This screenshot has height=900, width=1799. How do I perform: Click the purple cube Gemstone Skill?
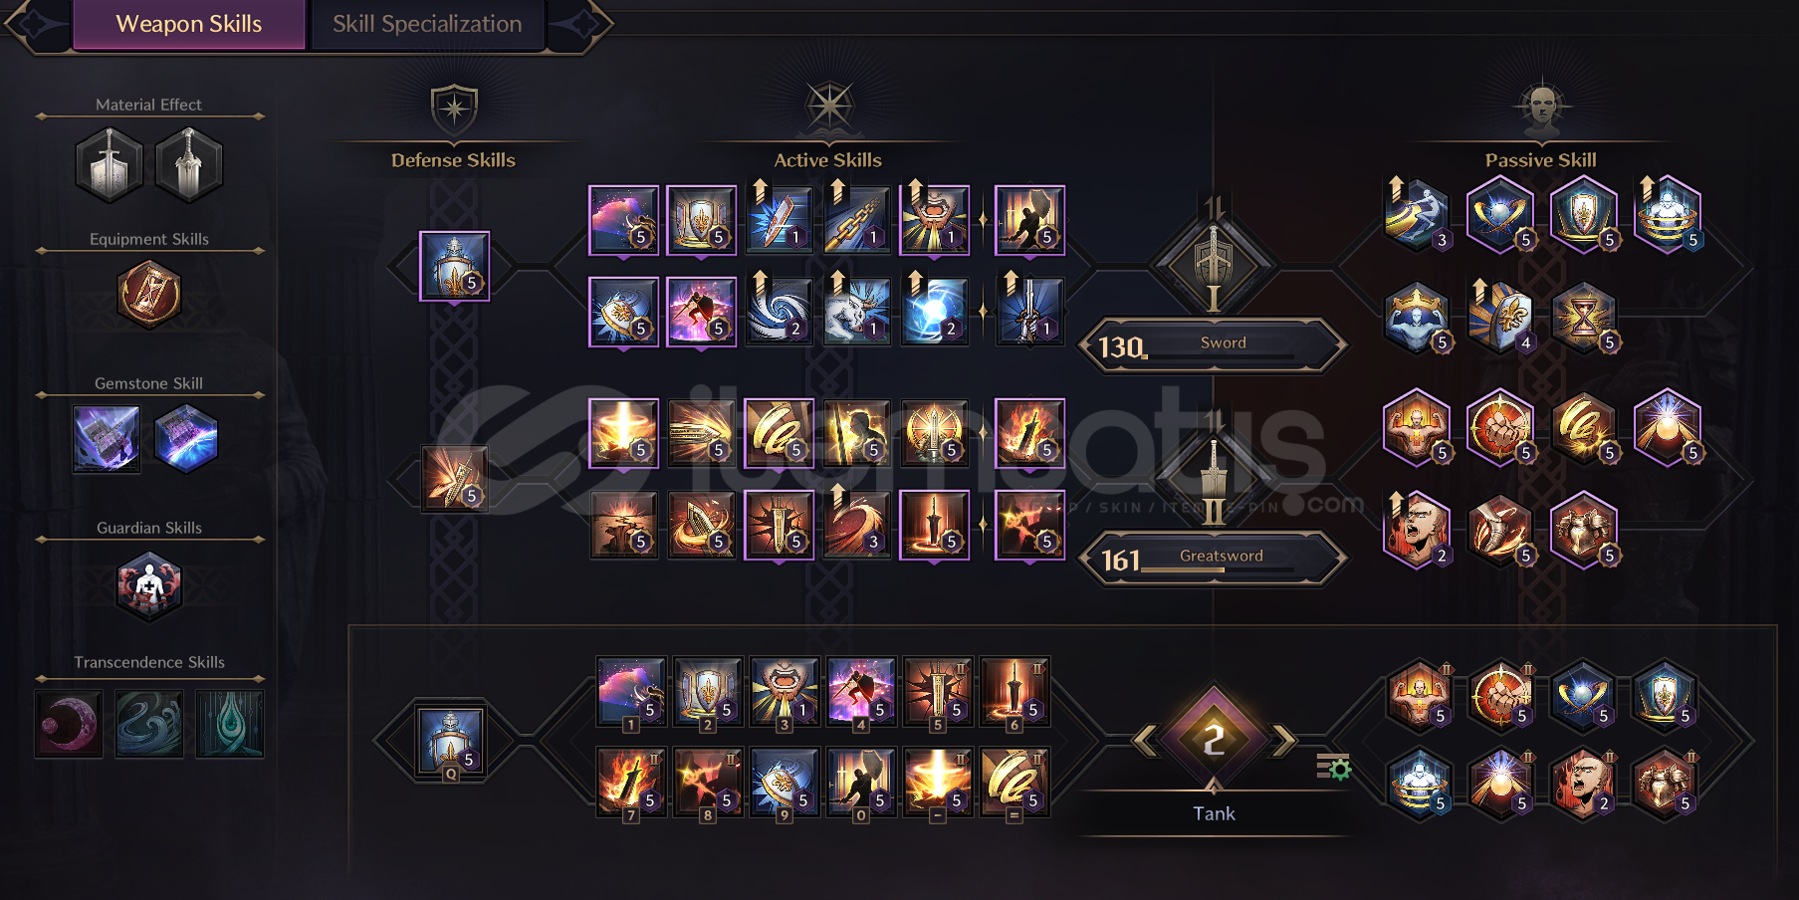point(107,439)
